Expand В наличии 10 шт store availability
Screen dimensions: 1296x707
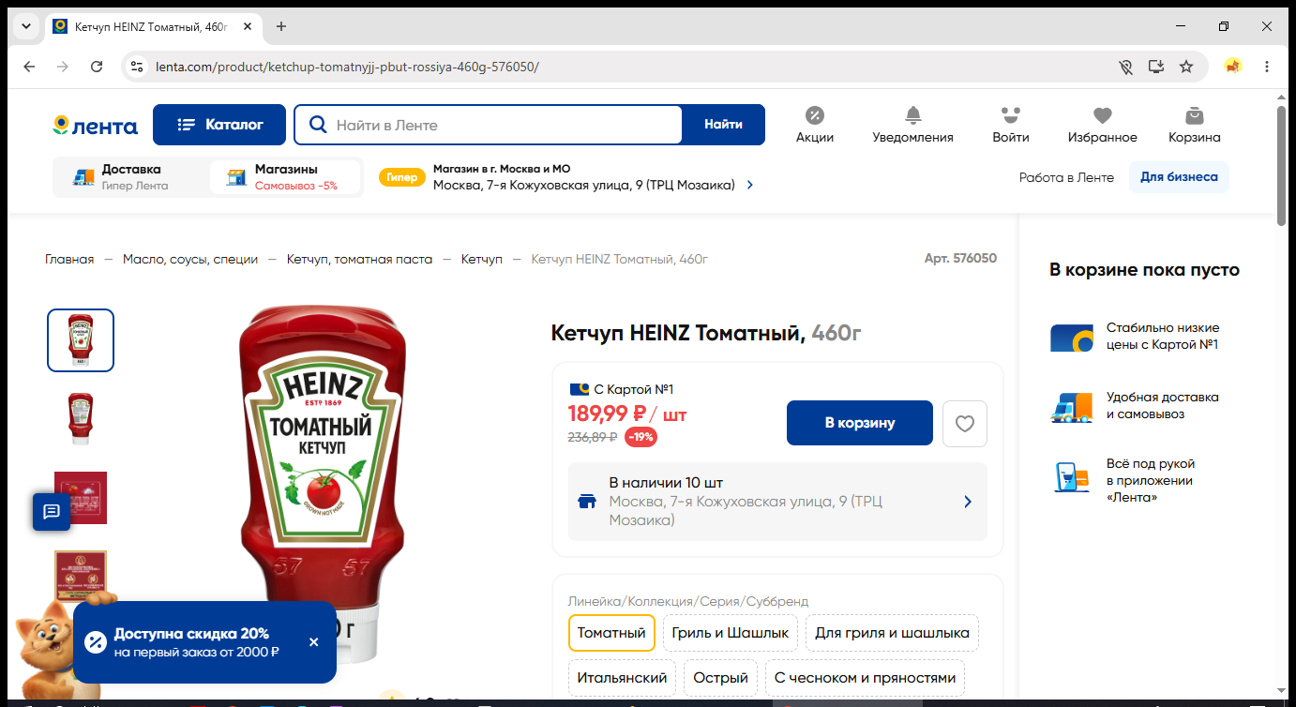(x=777, y=502)
